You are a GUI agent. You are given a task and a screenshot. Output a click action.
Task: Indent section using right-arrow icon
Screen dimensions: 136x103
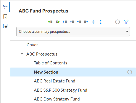pyautogui.click(x=86, y=22)
